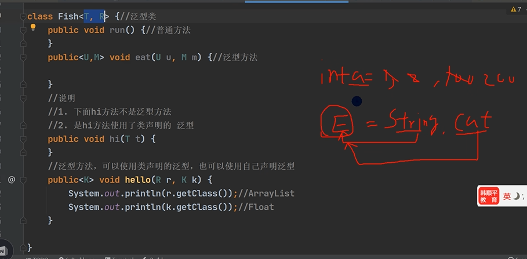Click the hello method name
The image size is (527, 259).
[137, 180]
